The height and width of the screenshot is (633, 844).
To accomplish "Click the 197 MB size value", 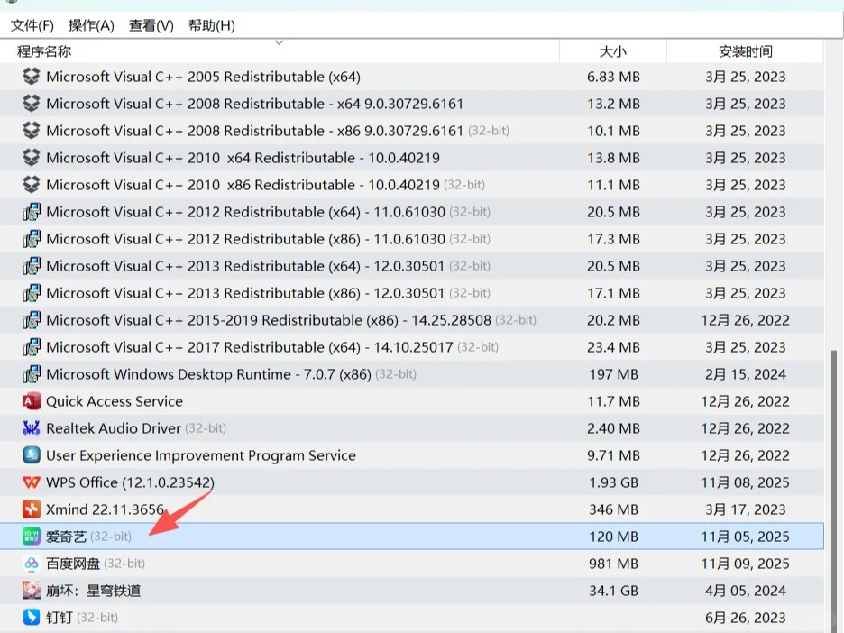I will (613, 374).
